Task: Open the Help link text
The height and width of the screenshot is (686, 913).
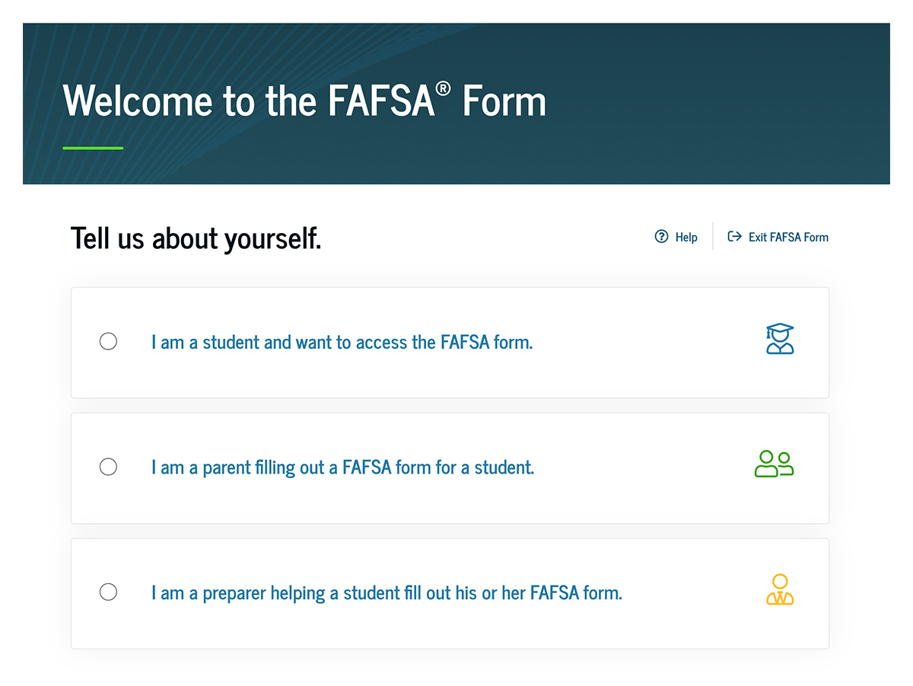Action: click(x=686, y=238)
